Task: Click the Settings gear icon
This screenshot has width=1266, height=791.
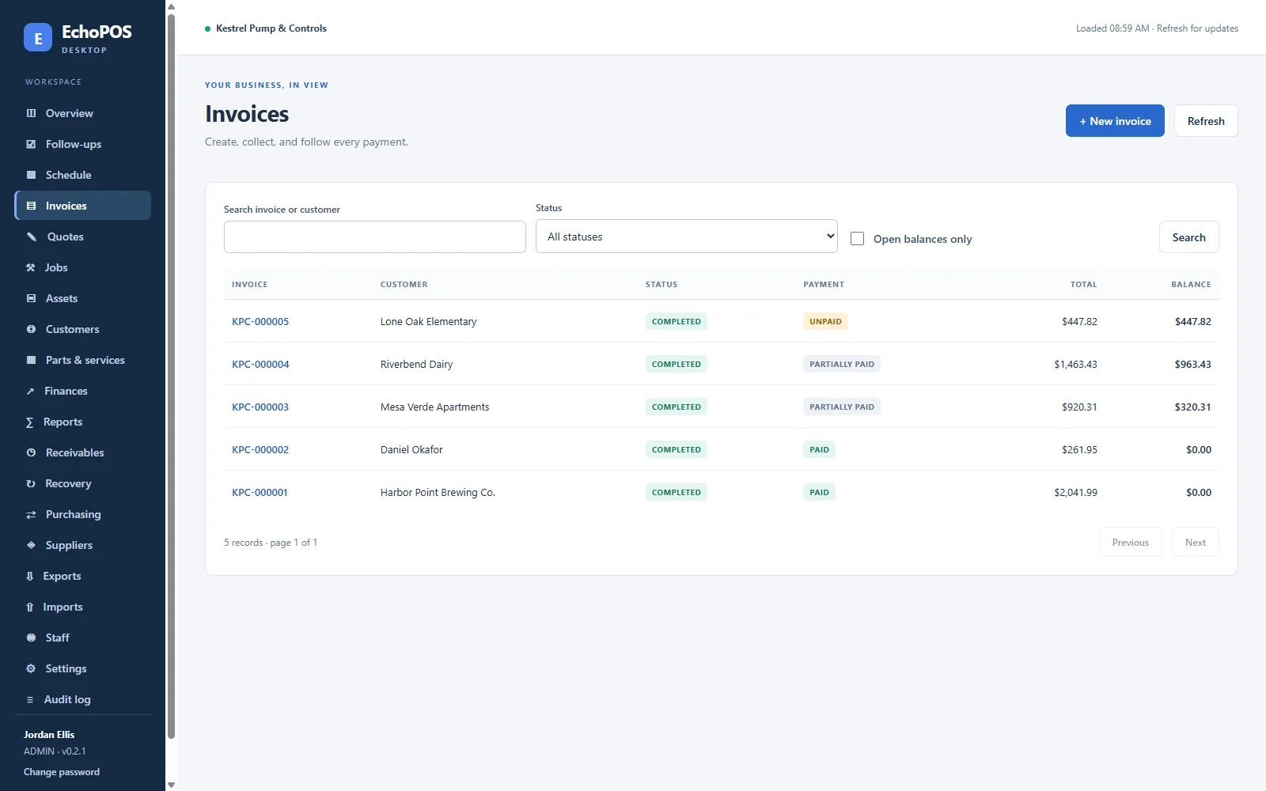Action: coord(31,668)
